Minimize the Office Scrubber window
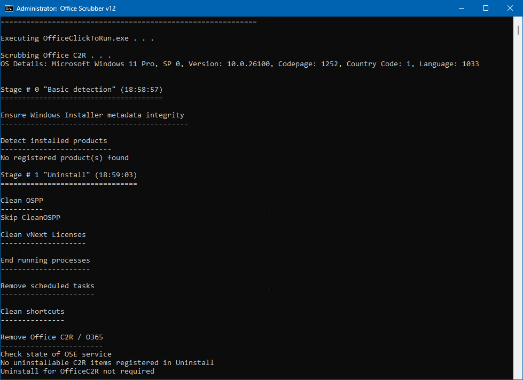 462,9
